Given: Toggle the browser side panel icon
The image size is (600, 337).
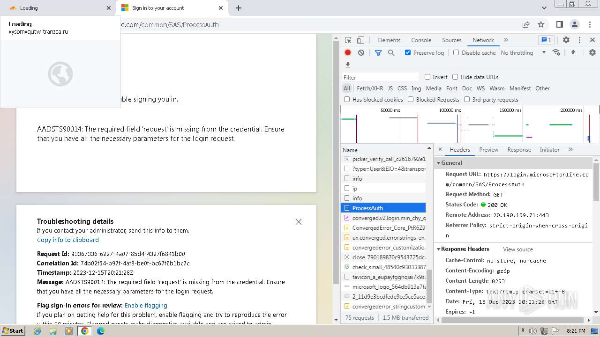Looking at the screenshot, I should [560, 25].
